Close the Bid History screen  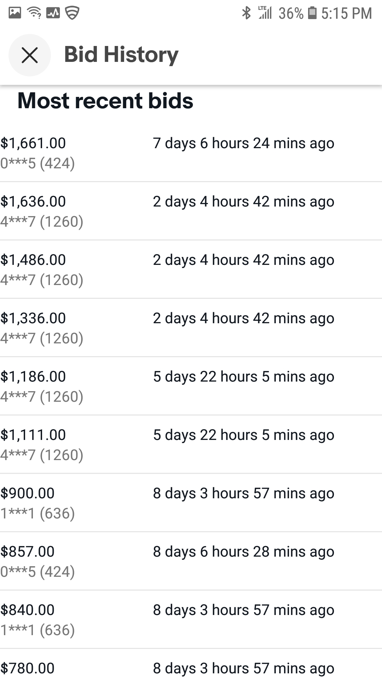click(x=30, y=55)
